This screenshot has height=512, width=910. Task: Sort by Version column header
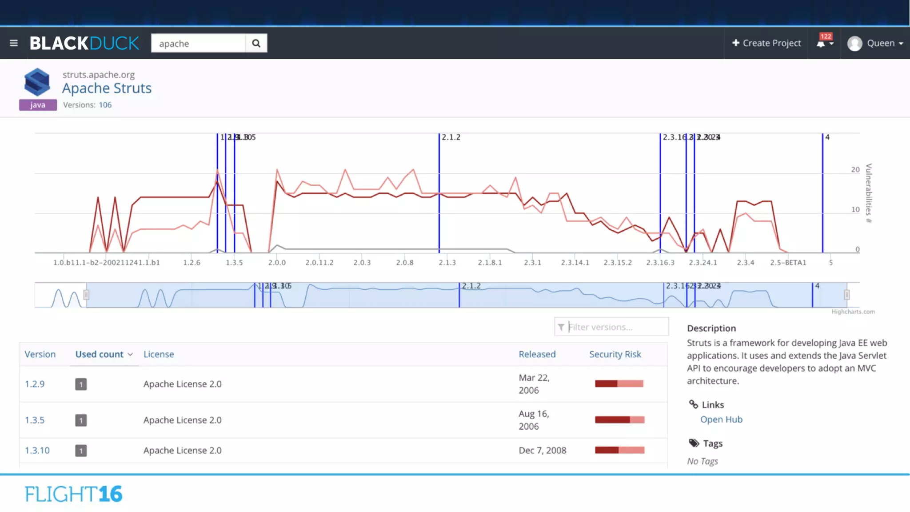pos(40,354)
